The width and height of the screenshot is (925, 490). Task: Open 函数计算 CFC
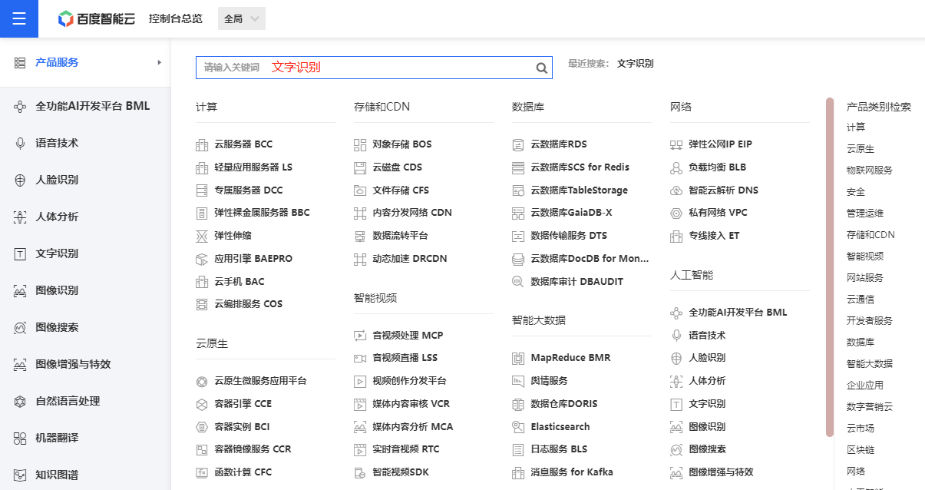click(x=243, y=472)
